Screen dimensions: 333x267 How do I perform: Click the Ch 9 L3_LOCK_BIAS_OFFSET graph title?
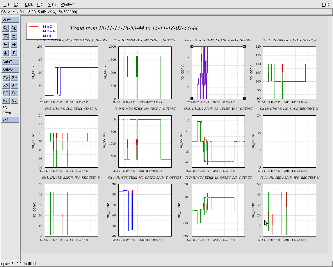click(218, 40)
